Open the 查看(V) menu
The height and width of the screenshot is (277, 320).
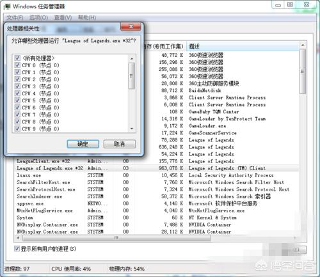coord(63,18)
